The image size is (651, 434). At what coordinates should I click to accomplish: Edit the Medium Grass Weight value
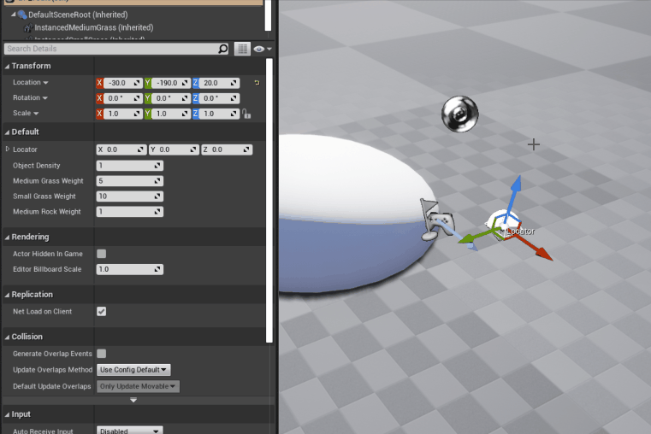(x=129, y=181)
